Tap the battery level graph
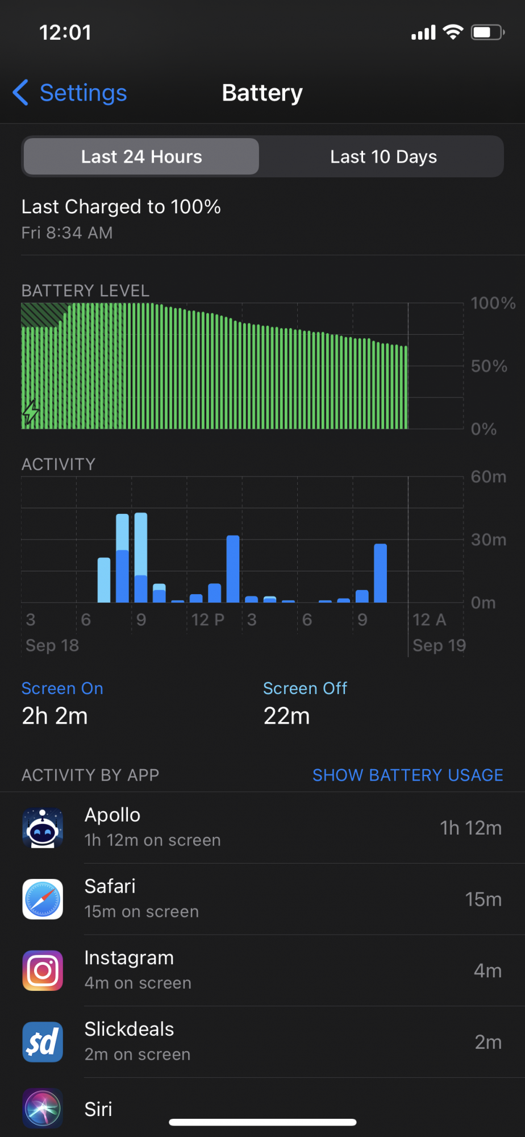Image resolution: width=525 pixels, height=1137 pixels. (x=215, y=366)
